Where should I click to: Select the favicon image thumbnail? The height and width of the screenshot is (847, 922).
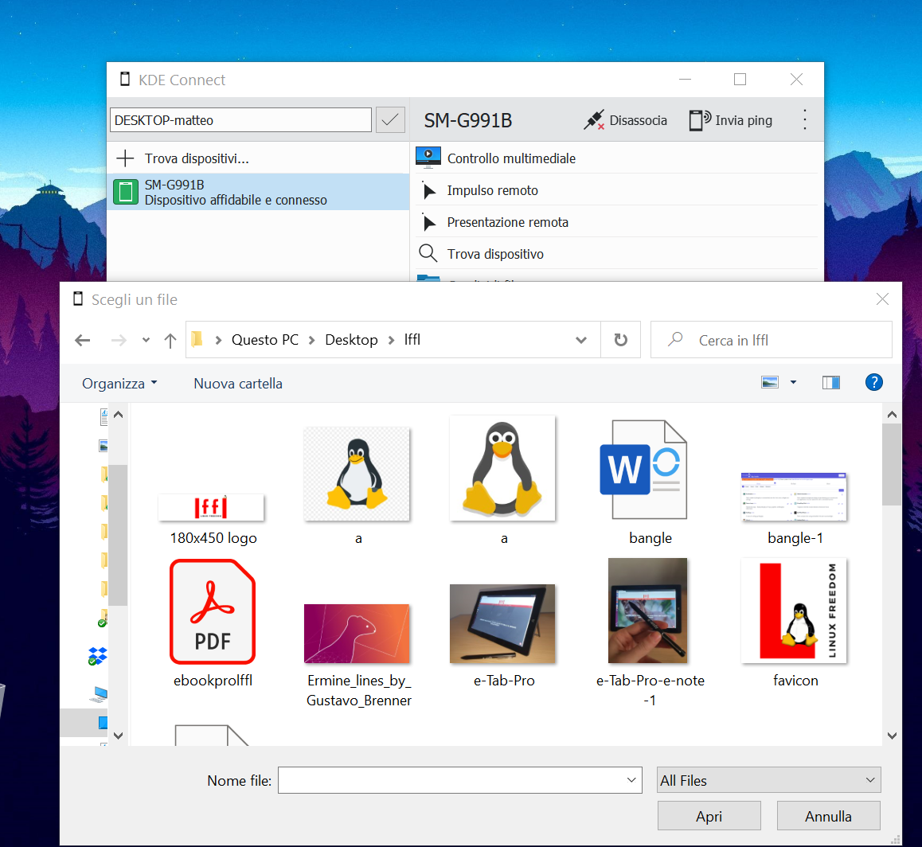coord(794,611)
